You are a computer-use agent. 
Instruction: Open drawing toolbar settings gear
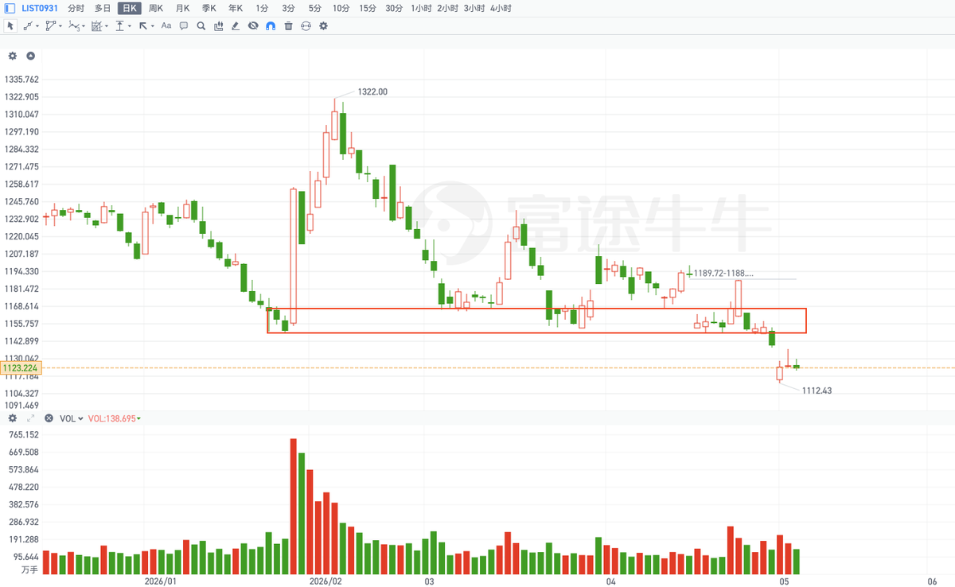pos(323,25)
